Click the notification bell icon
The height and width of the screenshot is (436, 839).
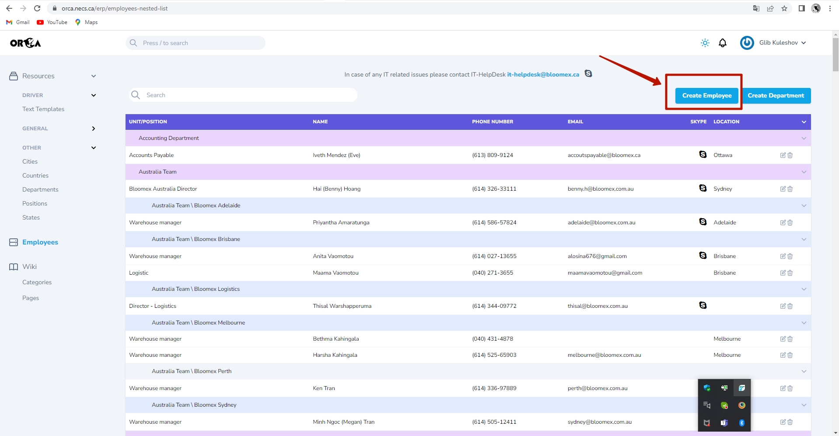tap(723, 43)
